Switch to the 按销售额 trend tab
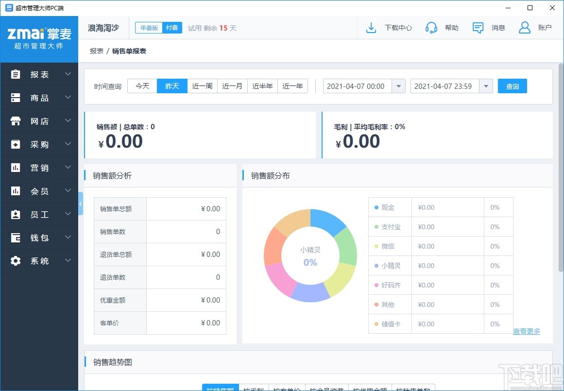564x391 pixels. click(x=220, y=388)
